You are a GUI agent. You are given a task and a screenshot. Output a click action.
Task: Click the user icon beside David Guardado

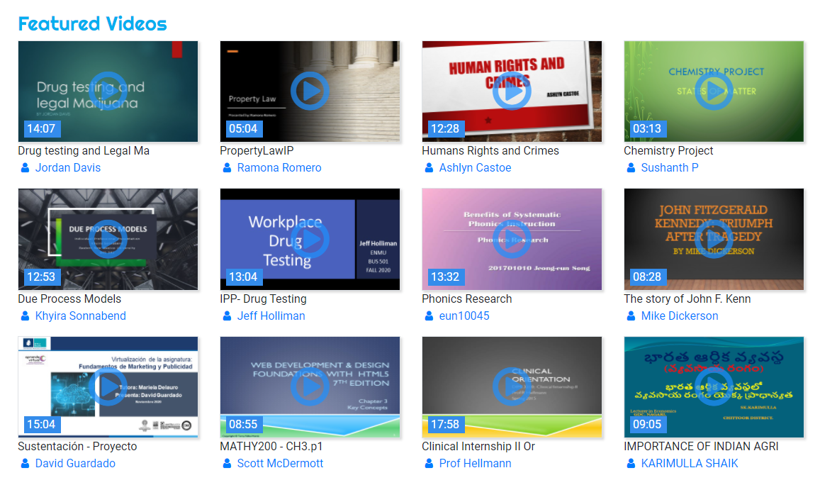point(25,464)
